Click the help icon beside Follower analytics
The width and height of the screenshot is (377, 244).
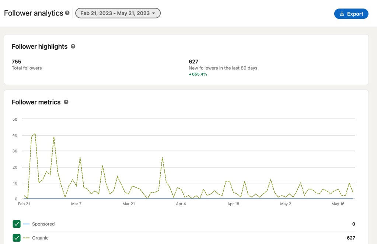click(x=67, y=13)
